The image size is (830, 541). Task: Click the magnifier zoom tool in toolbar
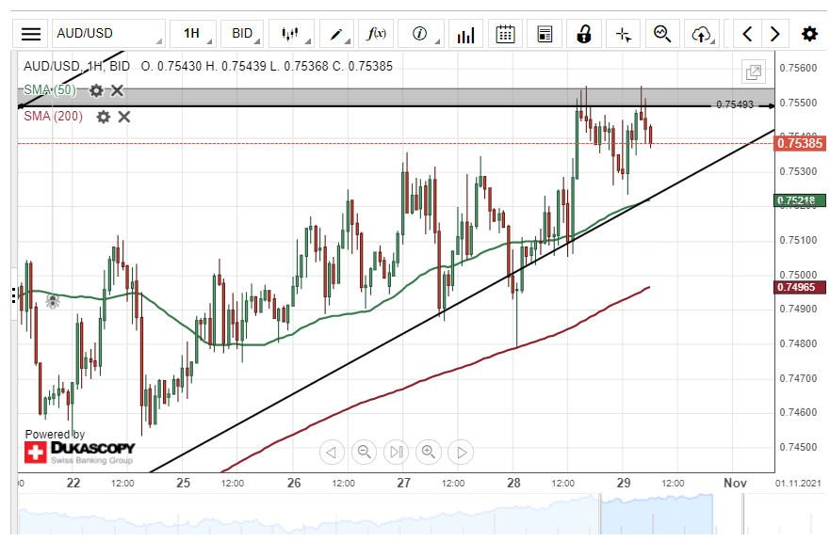[662, 34]
